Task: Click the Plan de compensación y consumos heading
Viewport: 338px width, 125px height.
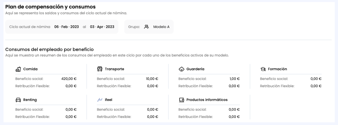Action: pos(50,7)
